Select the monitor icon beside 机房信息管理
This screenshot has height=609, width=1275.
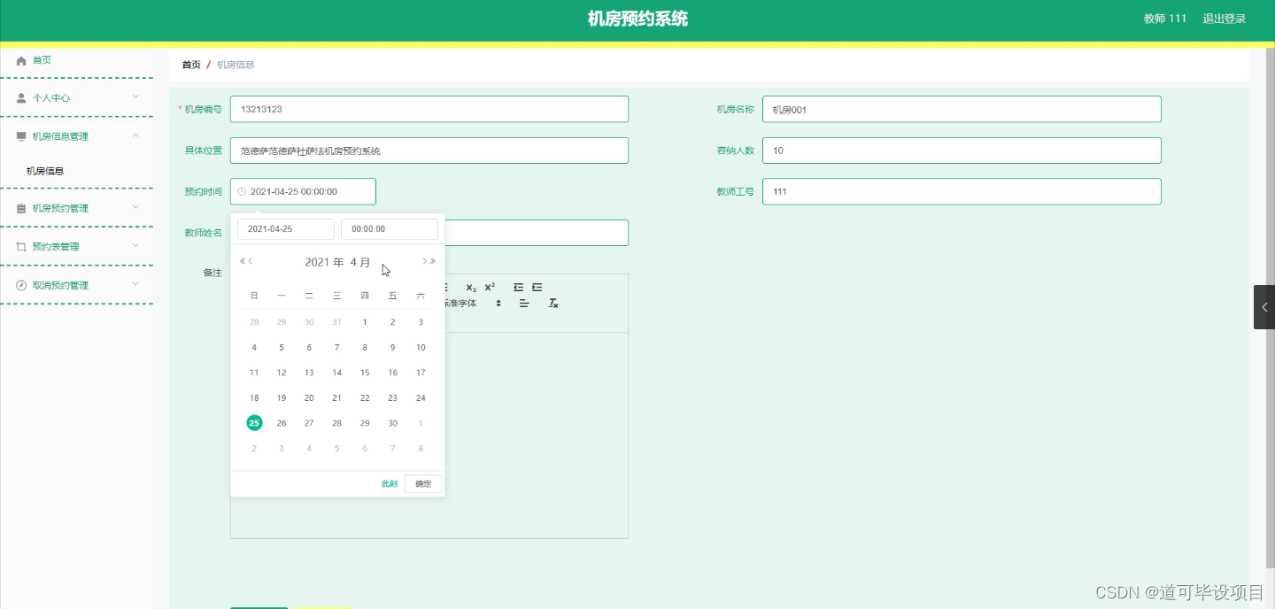pyautogui.click(x=20, y=135)
